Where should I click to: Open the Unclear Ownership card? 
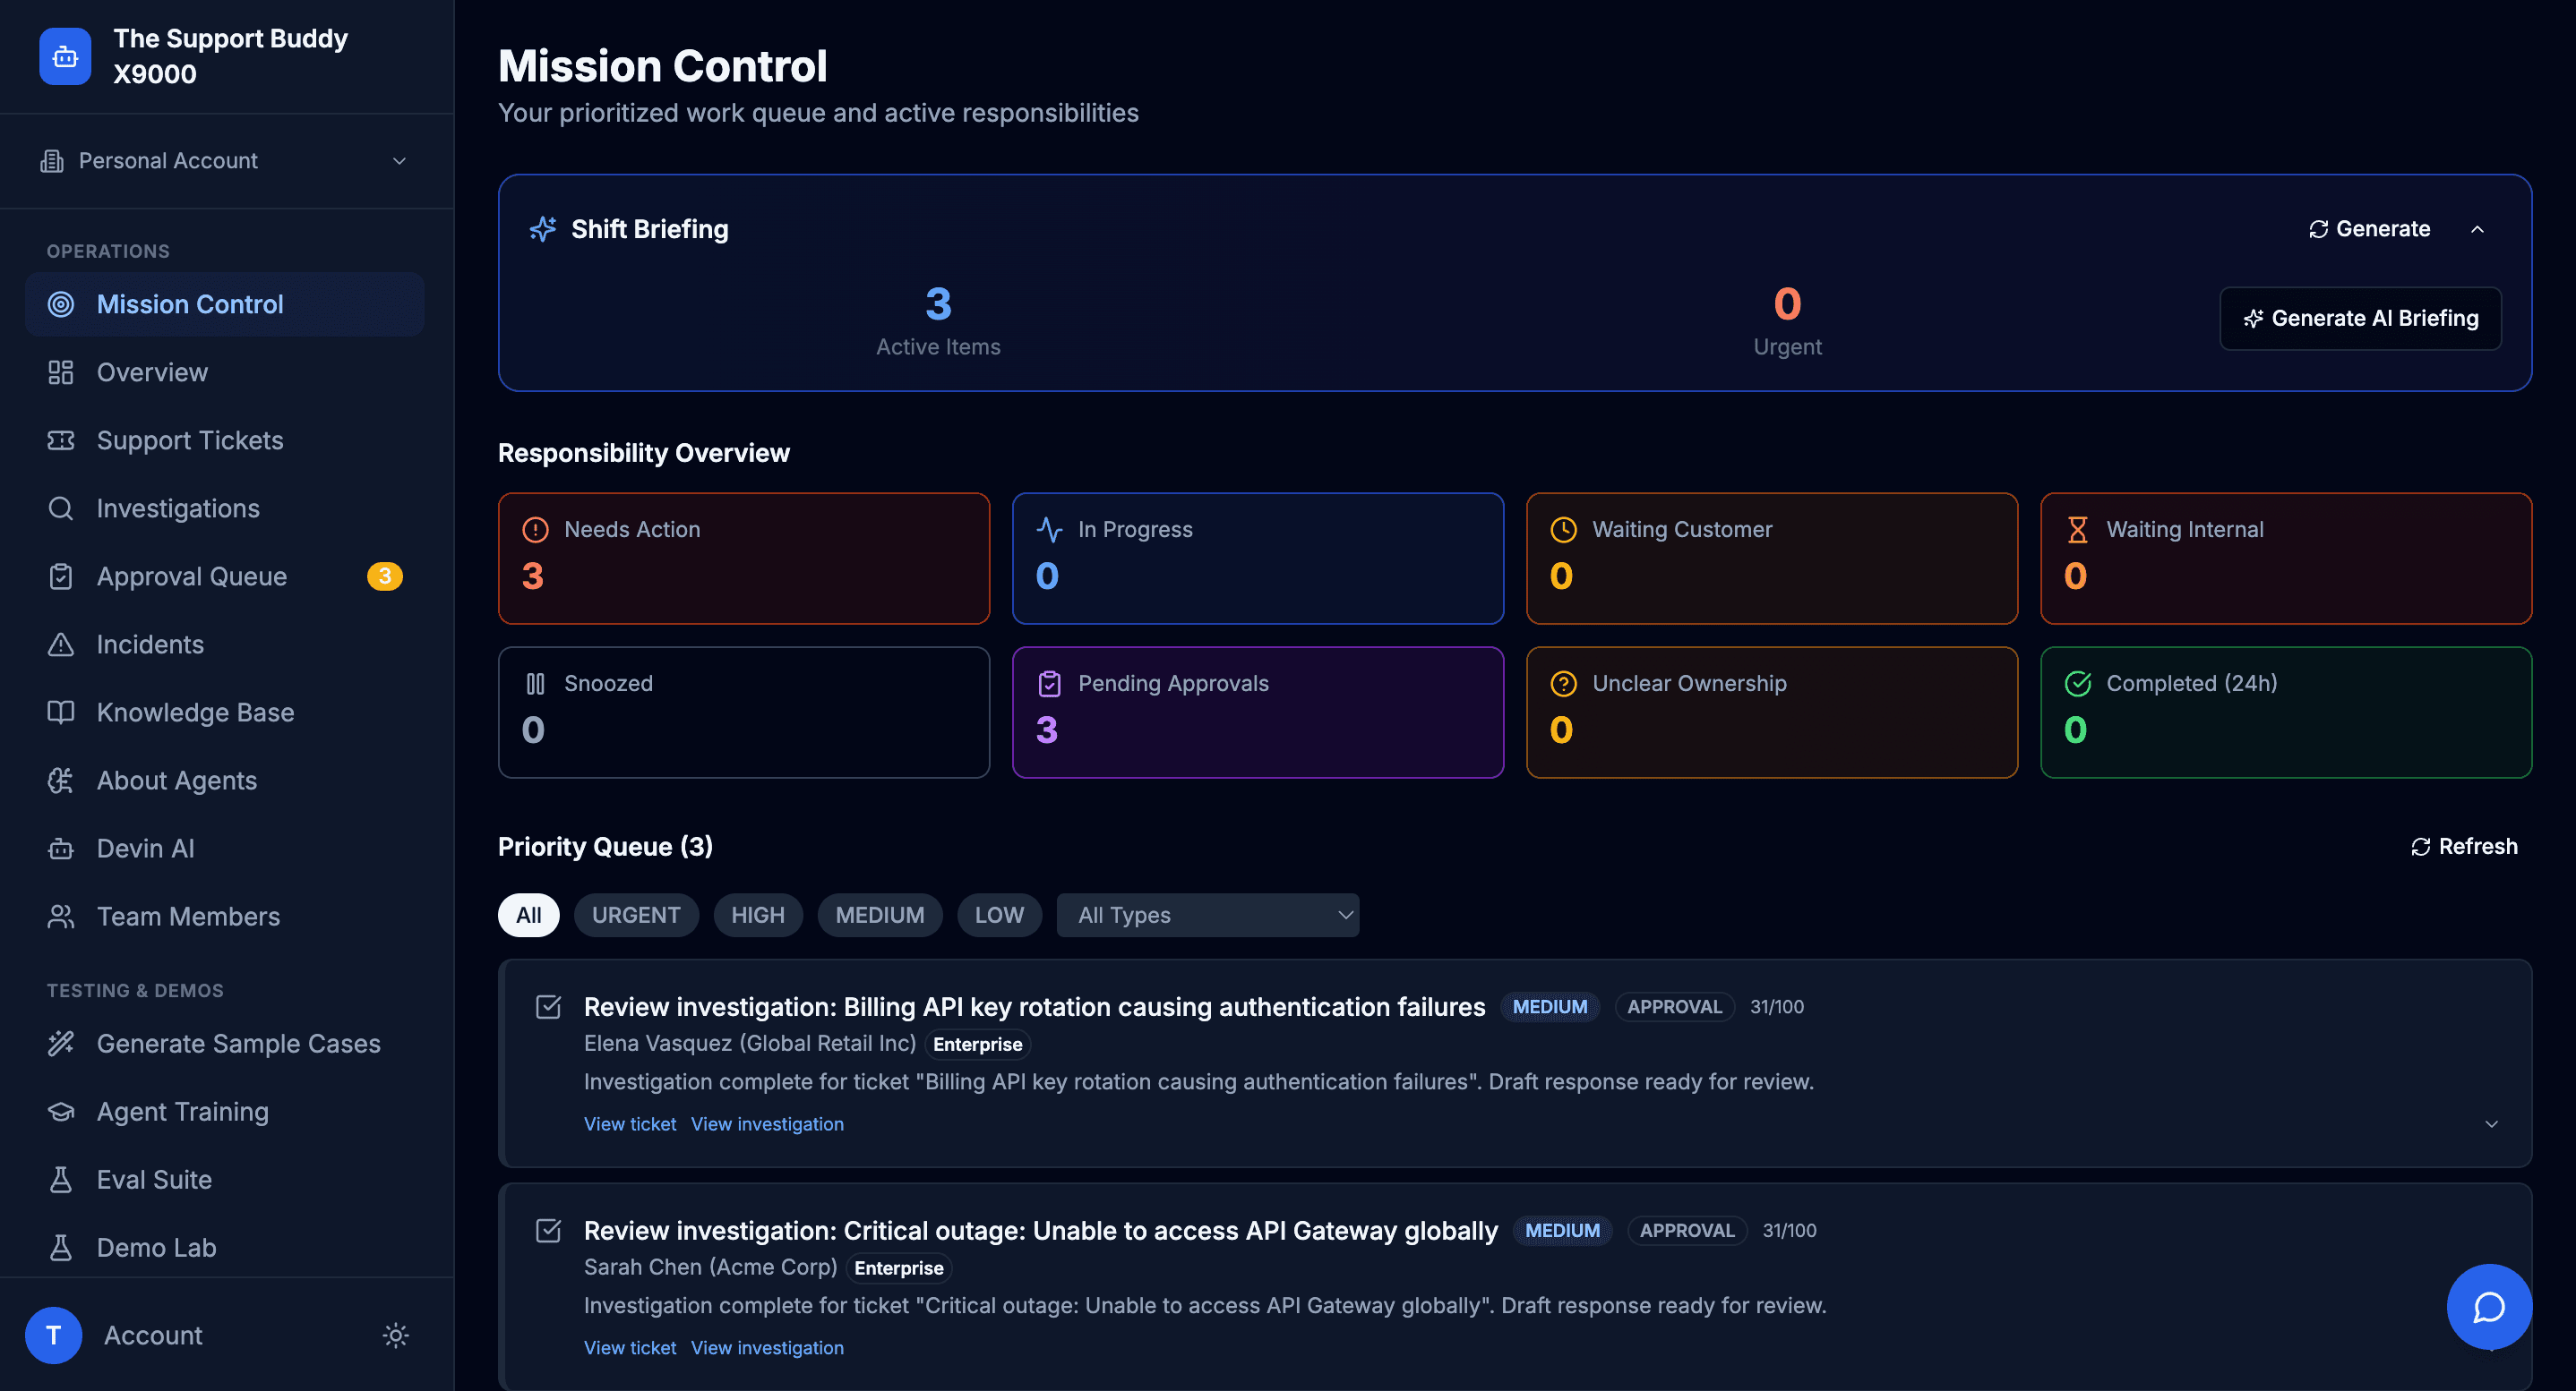[1772, 712]
